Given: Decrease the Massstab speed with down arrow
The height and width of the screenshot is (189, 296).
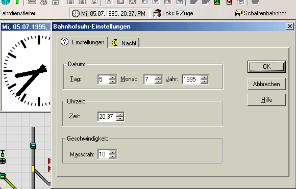Looking at the screenshot, I should pos(112,156).
